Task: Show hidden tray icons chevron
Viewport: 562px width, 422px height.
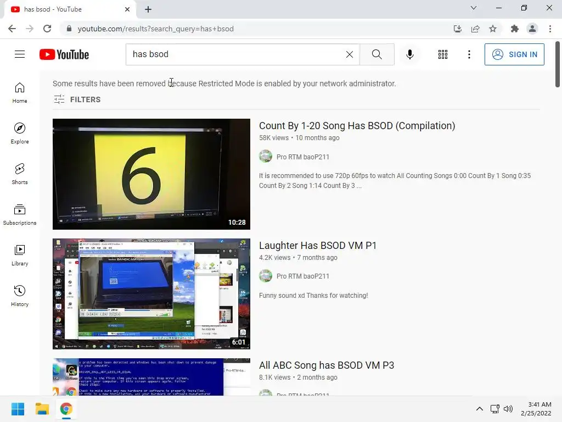Action: click(x=480, y=409)
